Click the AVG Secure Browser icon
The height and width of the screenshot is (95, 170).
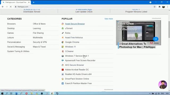pos(63,65)
